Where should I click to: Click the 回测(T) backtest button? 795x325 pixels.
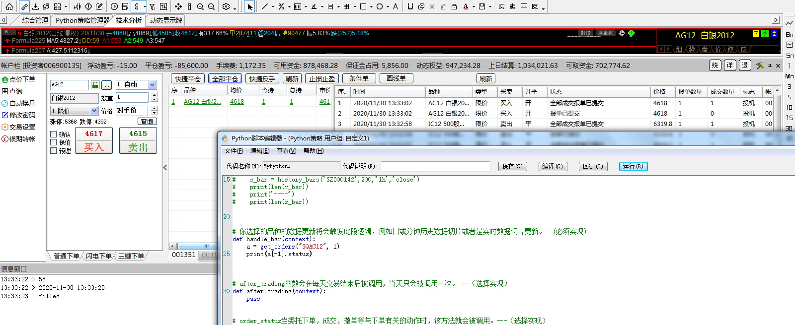593,166
